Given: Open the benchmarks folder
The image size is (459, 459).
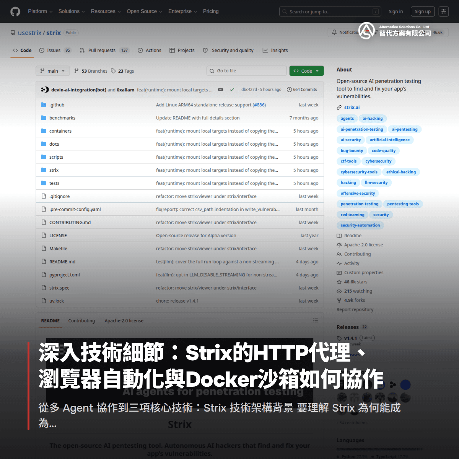Looking at the screenshot, I should pyautogui.click(x=62, y=118).
